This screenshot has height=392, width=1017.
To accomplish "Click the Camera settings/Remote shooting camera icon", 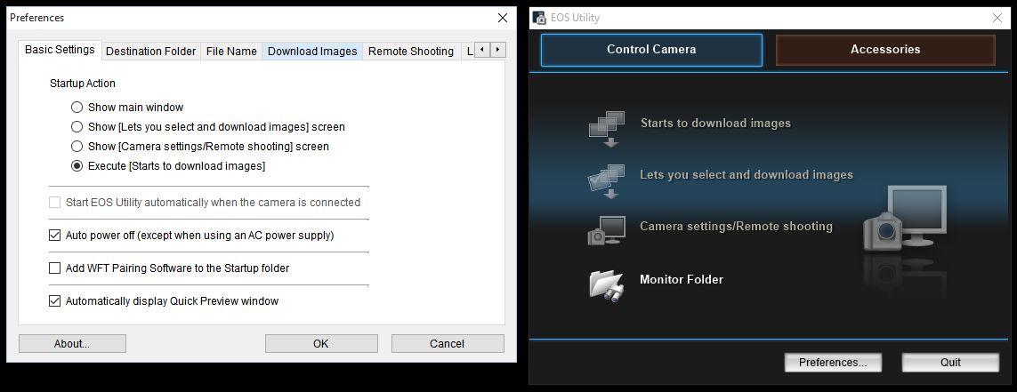I will (x=606, y=229).
